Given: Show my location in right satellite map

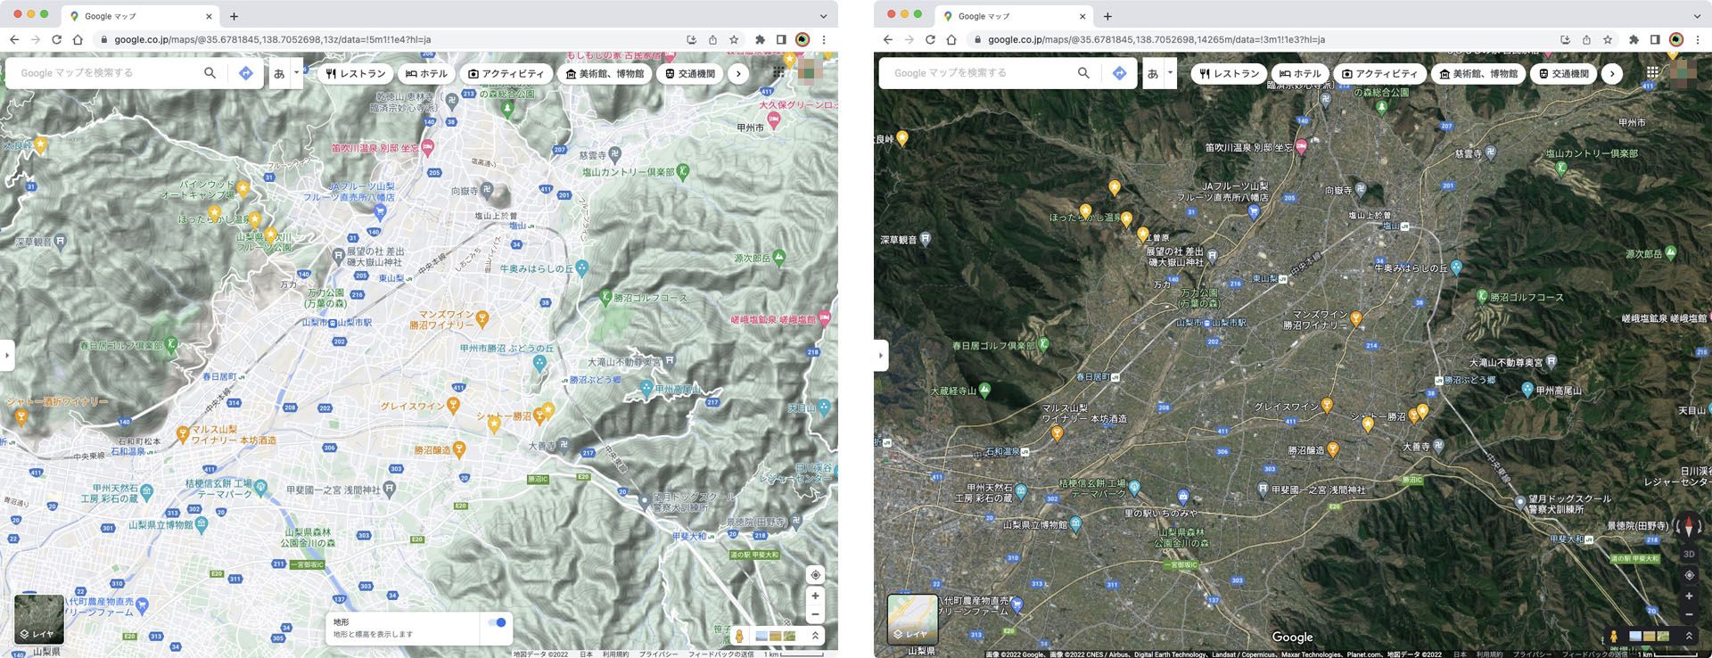Looking at the screenshot, I should (x=1689, y=575).
